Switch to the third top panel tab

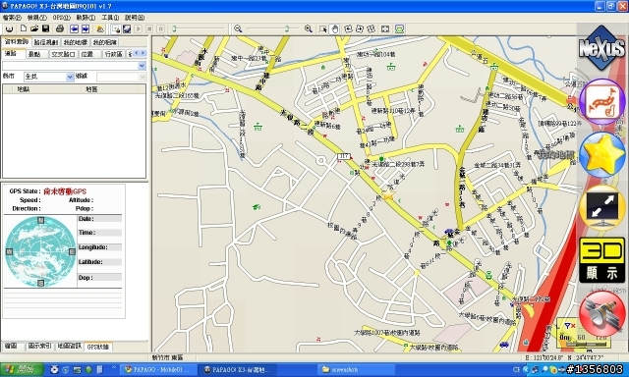[x=76, y=42]
